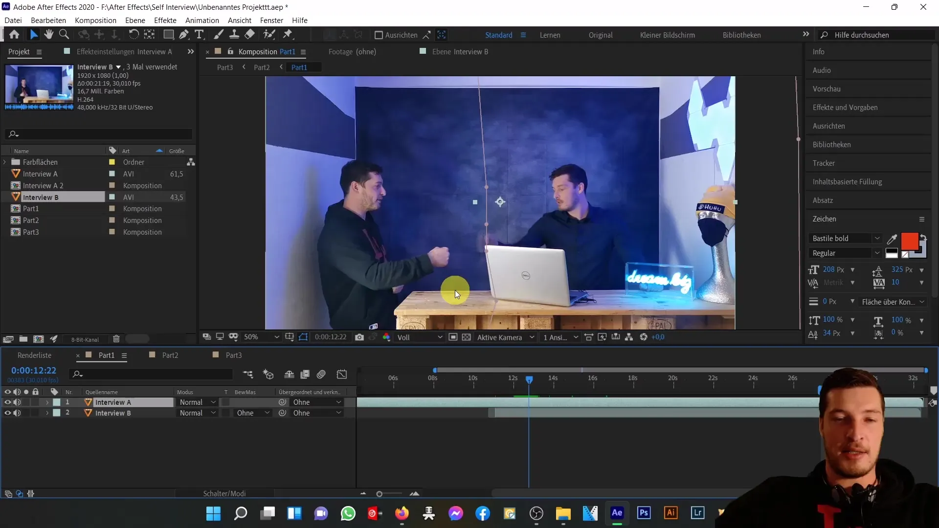Open the Bastile bold font dropdown
This screenshot has height=528, width=939.
pos(845,239)
